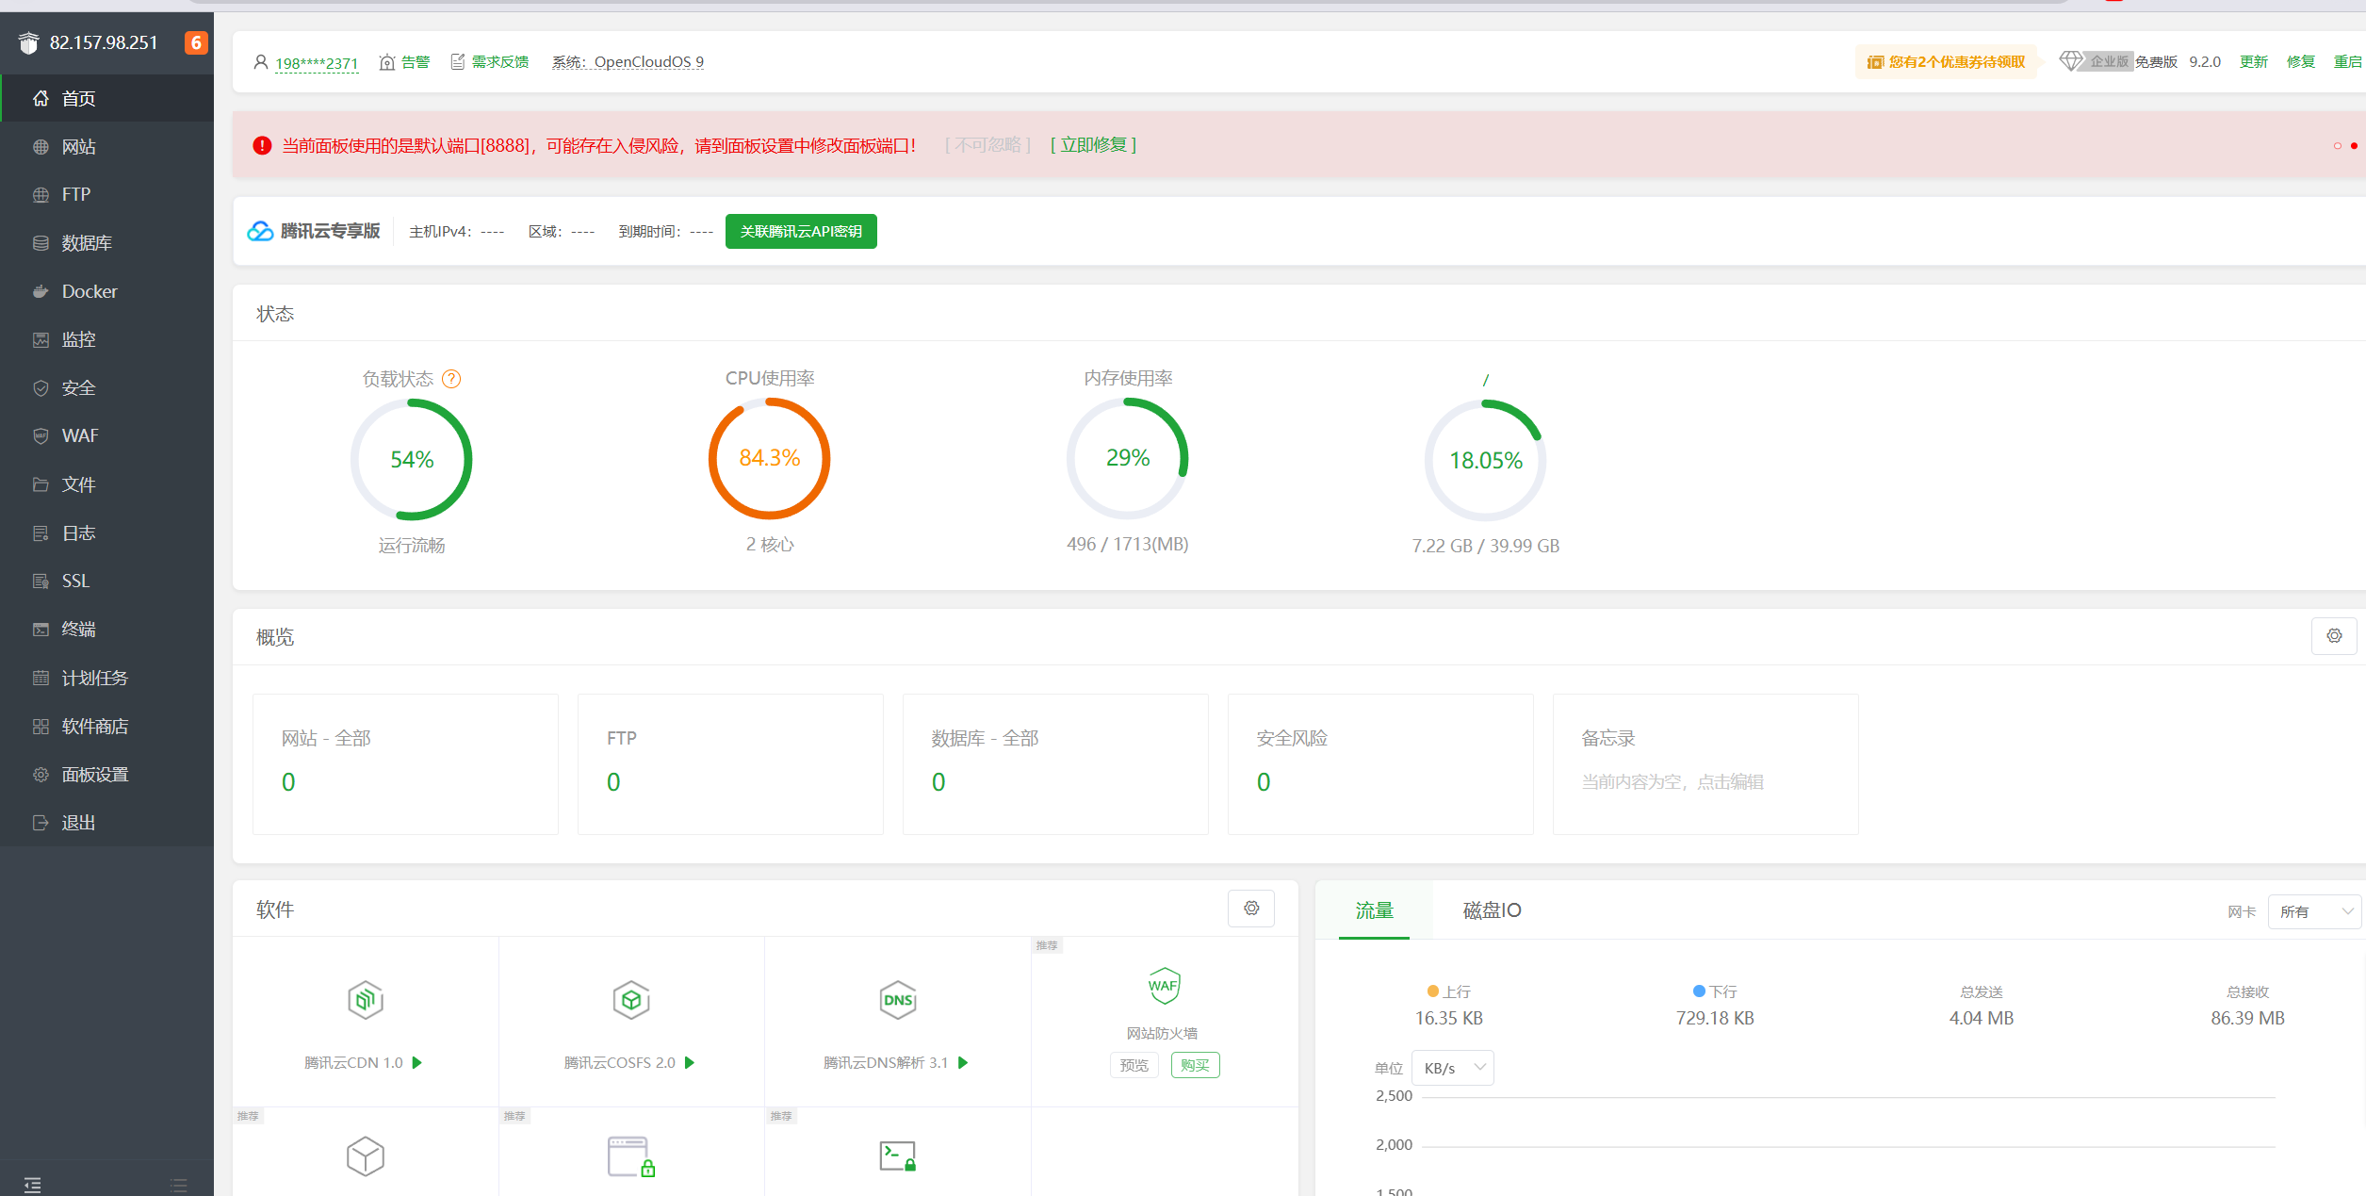Click the 腾讯云COSFS 2.0 plugin icon

[631, 1000]
